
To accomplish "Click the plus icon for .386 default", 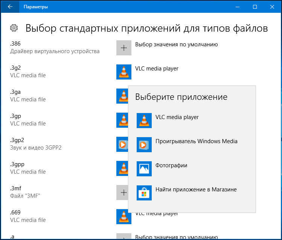I will tap(124, 48).
